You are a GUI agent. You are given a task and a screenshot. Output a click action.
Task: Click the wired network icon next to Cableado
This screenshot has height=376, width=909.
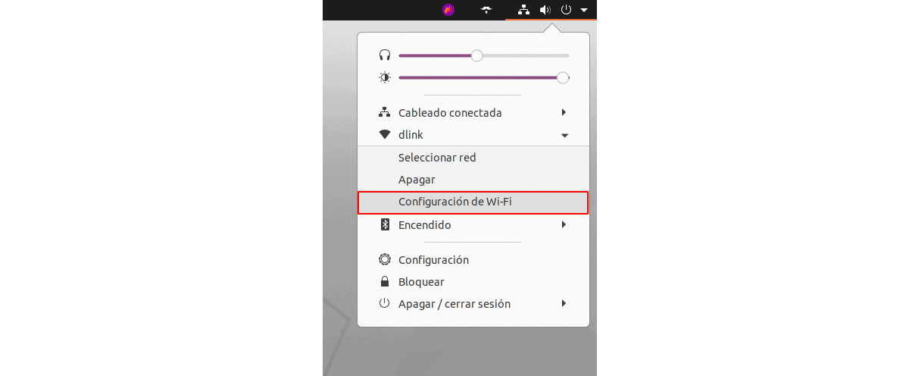point(385,112)
